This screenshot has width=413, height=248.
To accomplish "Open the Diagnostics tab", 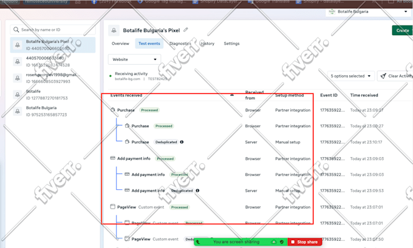I will (x=180, y=44).
